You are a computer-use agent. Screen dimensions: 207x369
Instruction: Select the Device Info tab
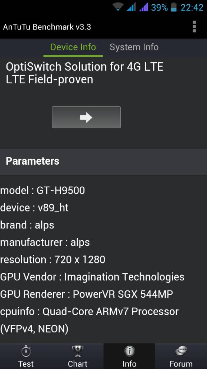pyautogui.click(x=73, y=47)
